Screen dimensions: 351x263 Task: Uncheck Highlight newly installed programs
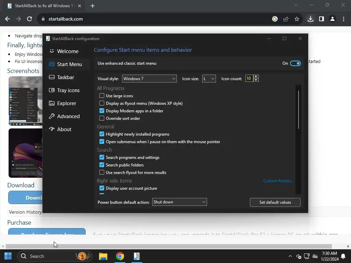coord(101,134)
